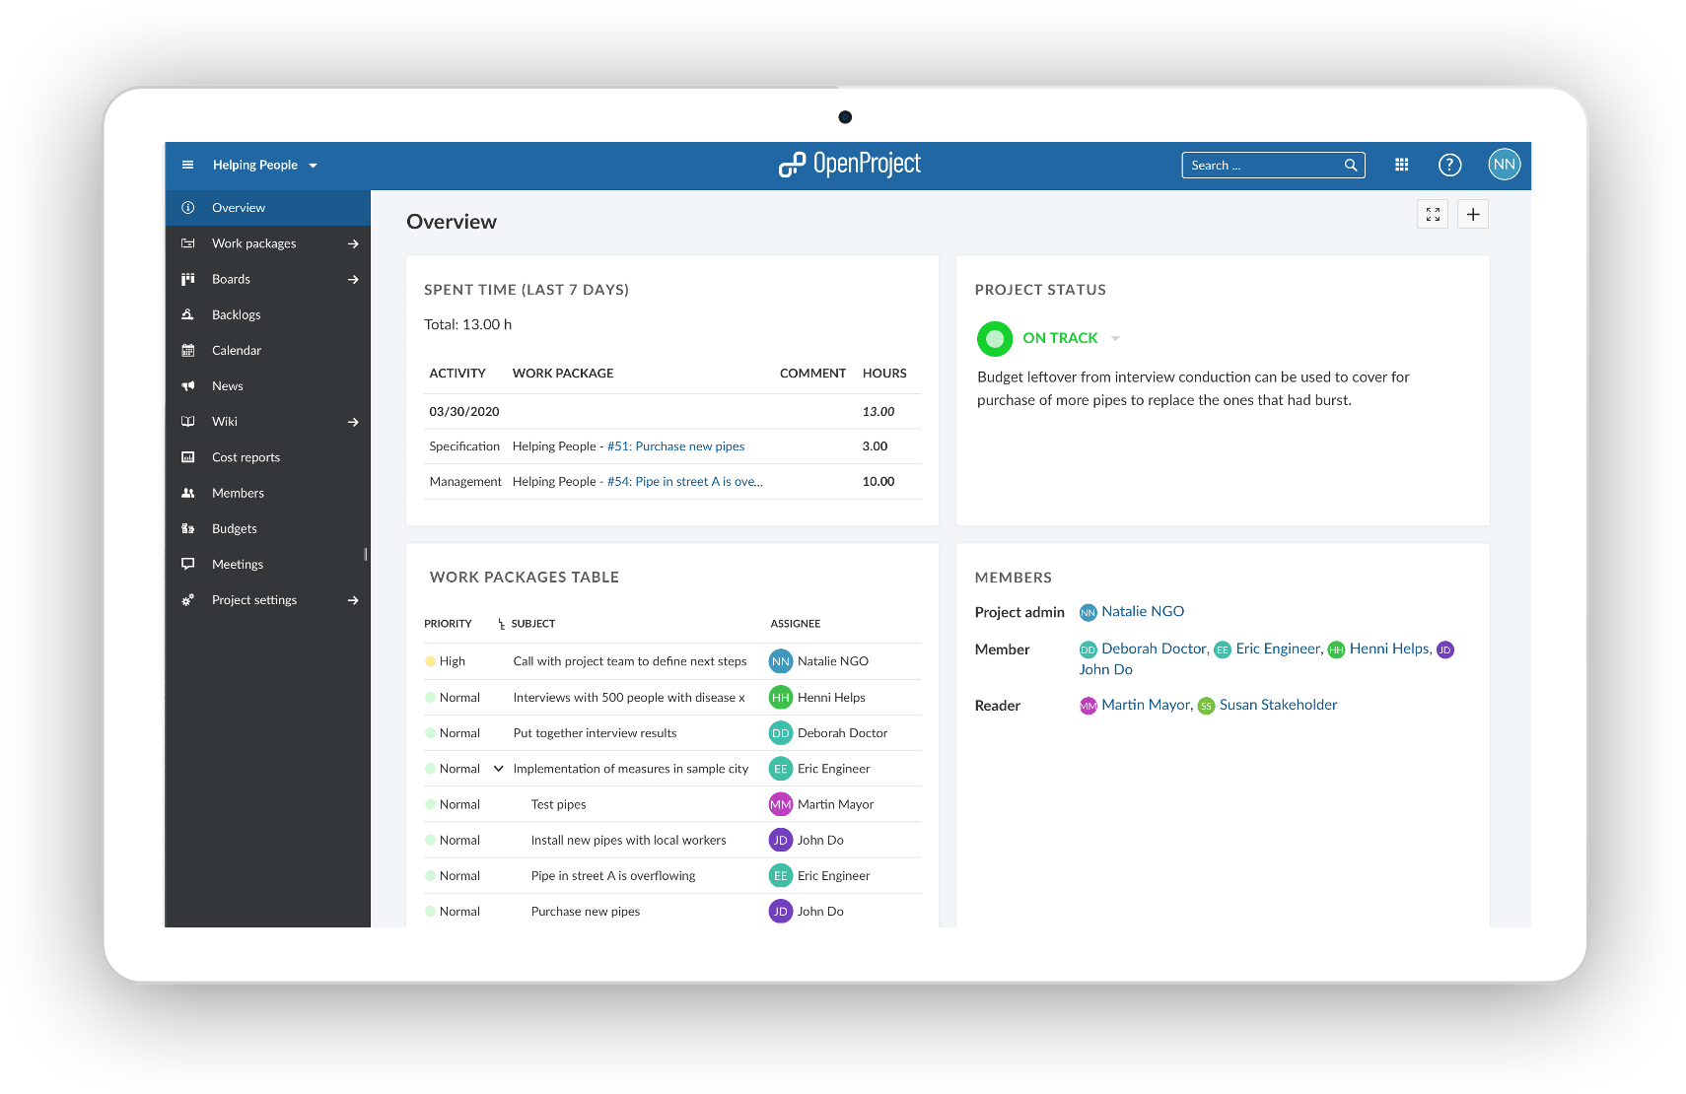Click the green On Track status circle
Viewport: 1686px width, 1094px height.
coord(995,339)
